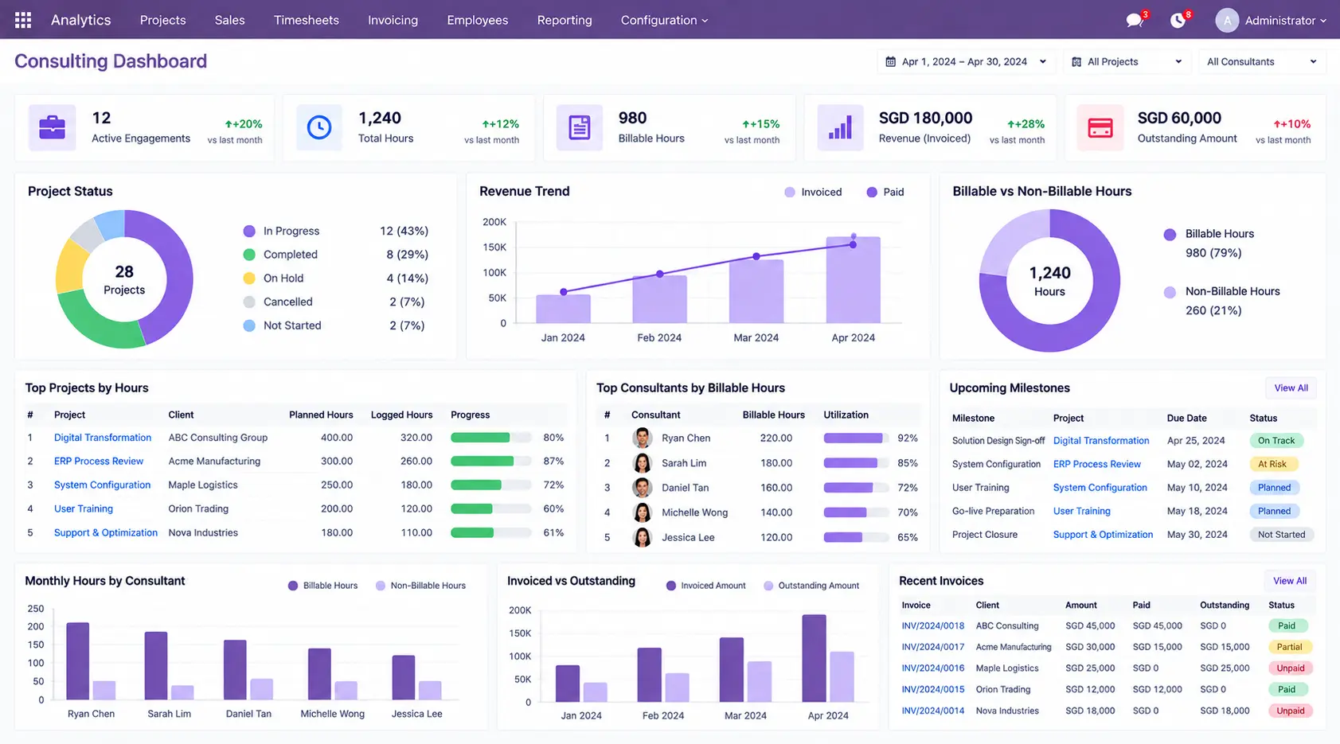
Task: Toggle the Paid series in Revenue Trend legend
Action: pos(885,193)
